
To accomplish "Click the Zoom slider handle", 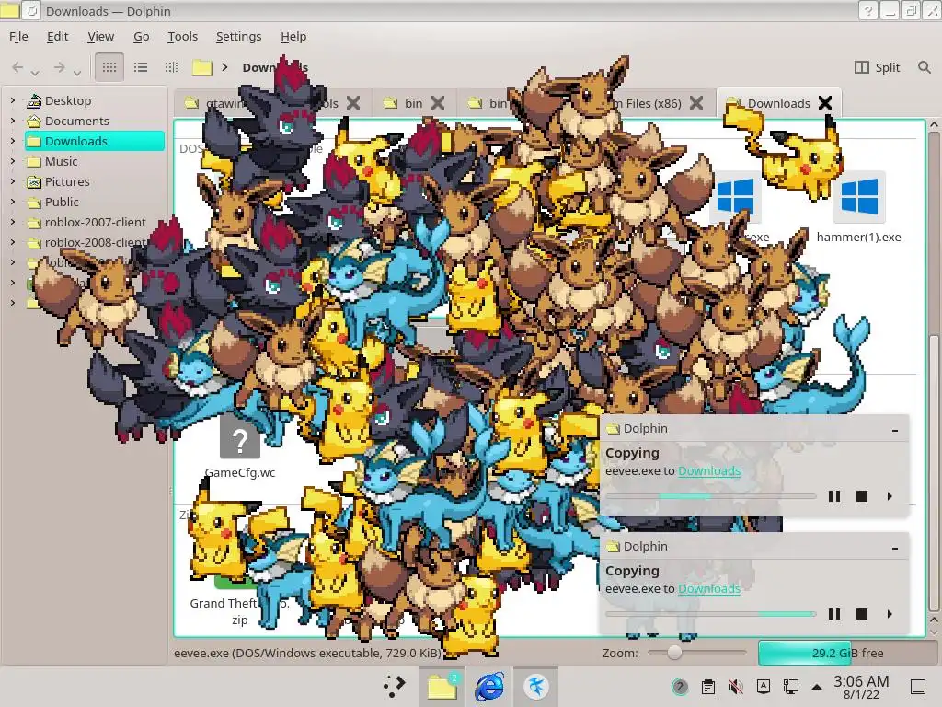I will [674, 653].
